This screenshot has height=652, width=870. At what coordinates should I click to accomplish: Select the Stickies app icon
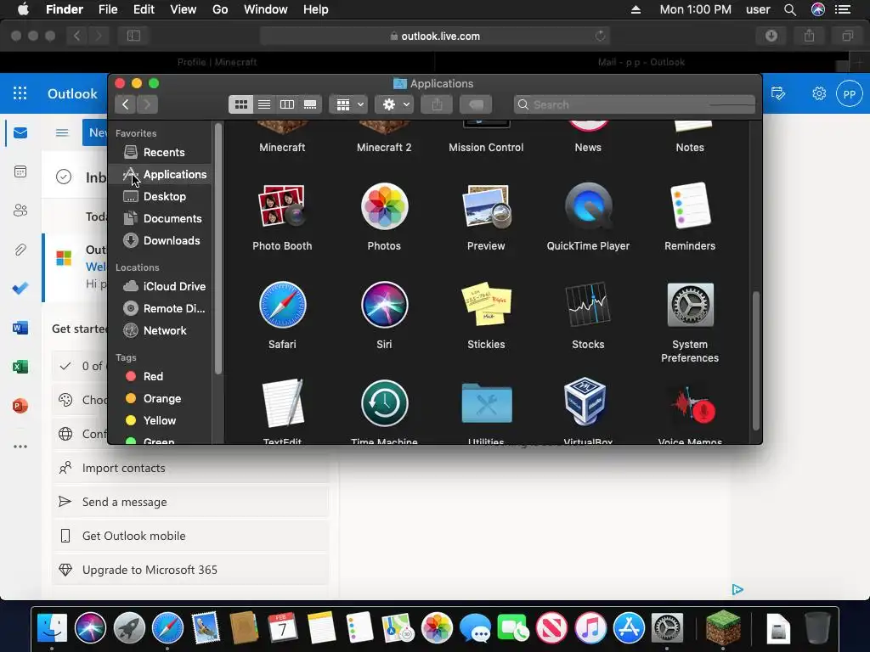[486, 305]
